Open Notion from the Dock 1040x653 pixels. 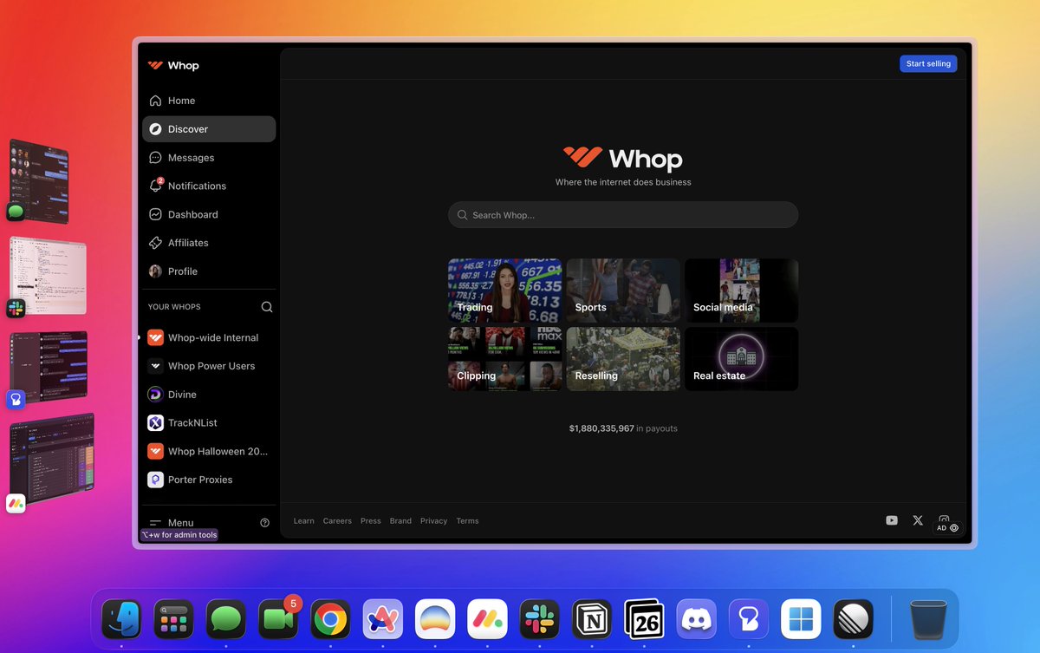pos(592,619)
